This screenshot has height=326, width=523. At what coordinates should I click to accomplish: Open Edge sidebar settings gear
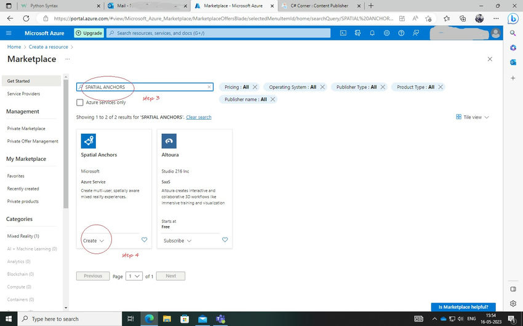pyautogui.click(x=513, y=303)
